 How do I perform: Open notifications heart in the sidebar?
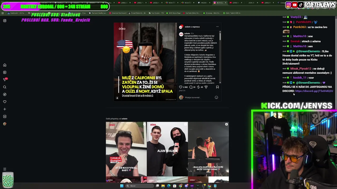tap(4, 102)
